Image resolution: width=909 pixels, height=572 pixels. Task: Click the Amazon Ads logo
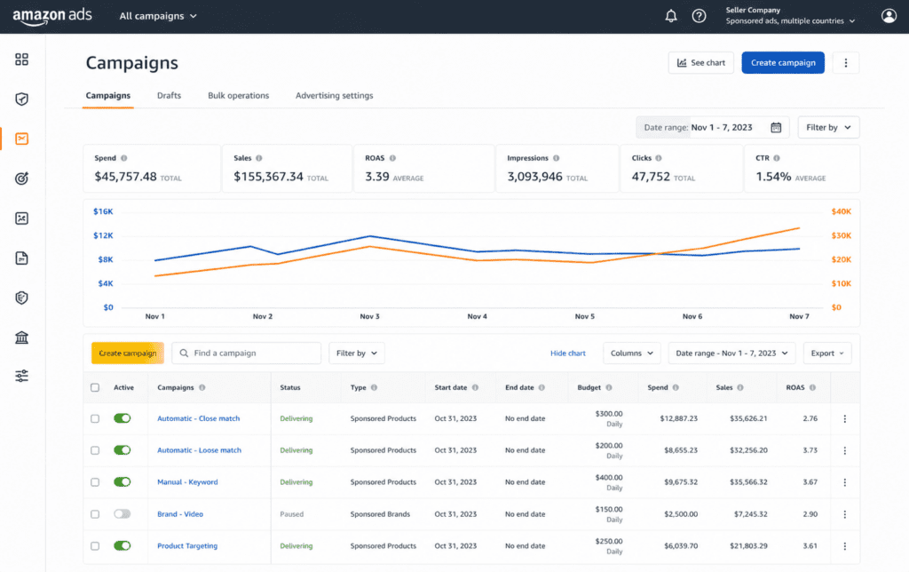pos(52,16)
